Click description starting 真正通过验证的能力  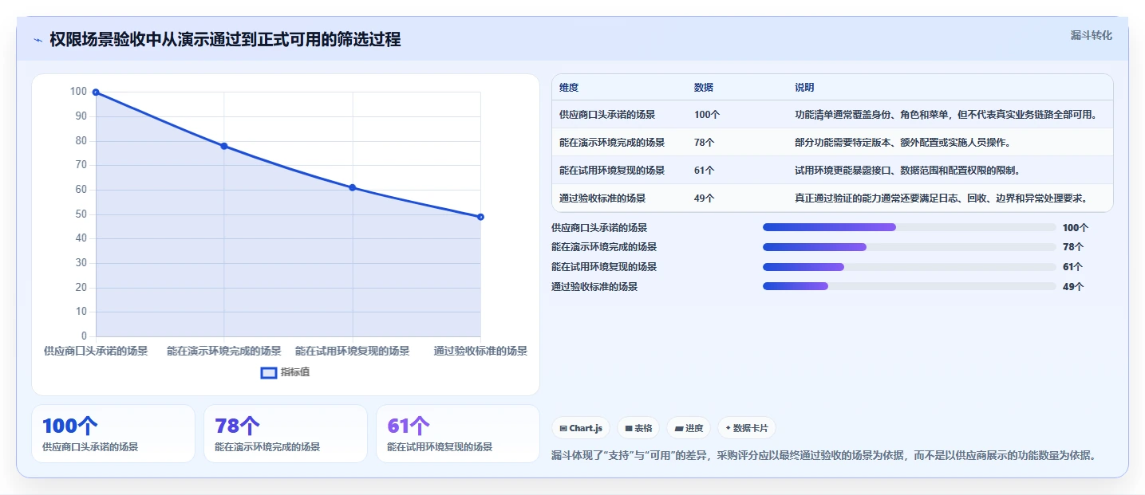point(942,198)
